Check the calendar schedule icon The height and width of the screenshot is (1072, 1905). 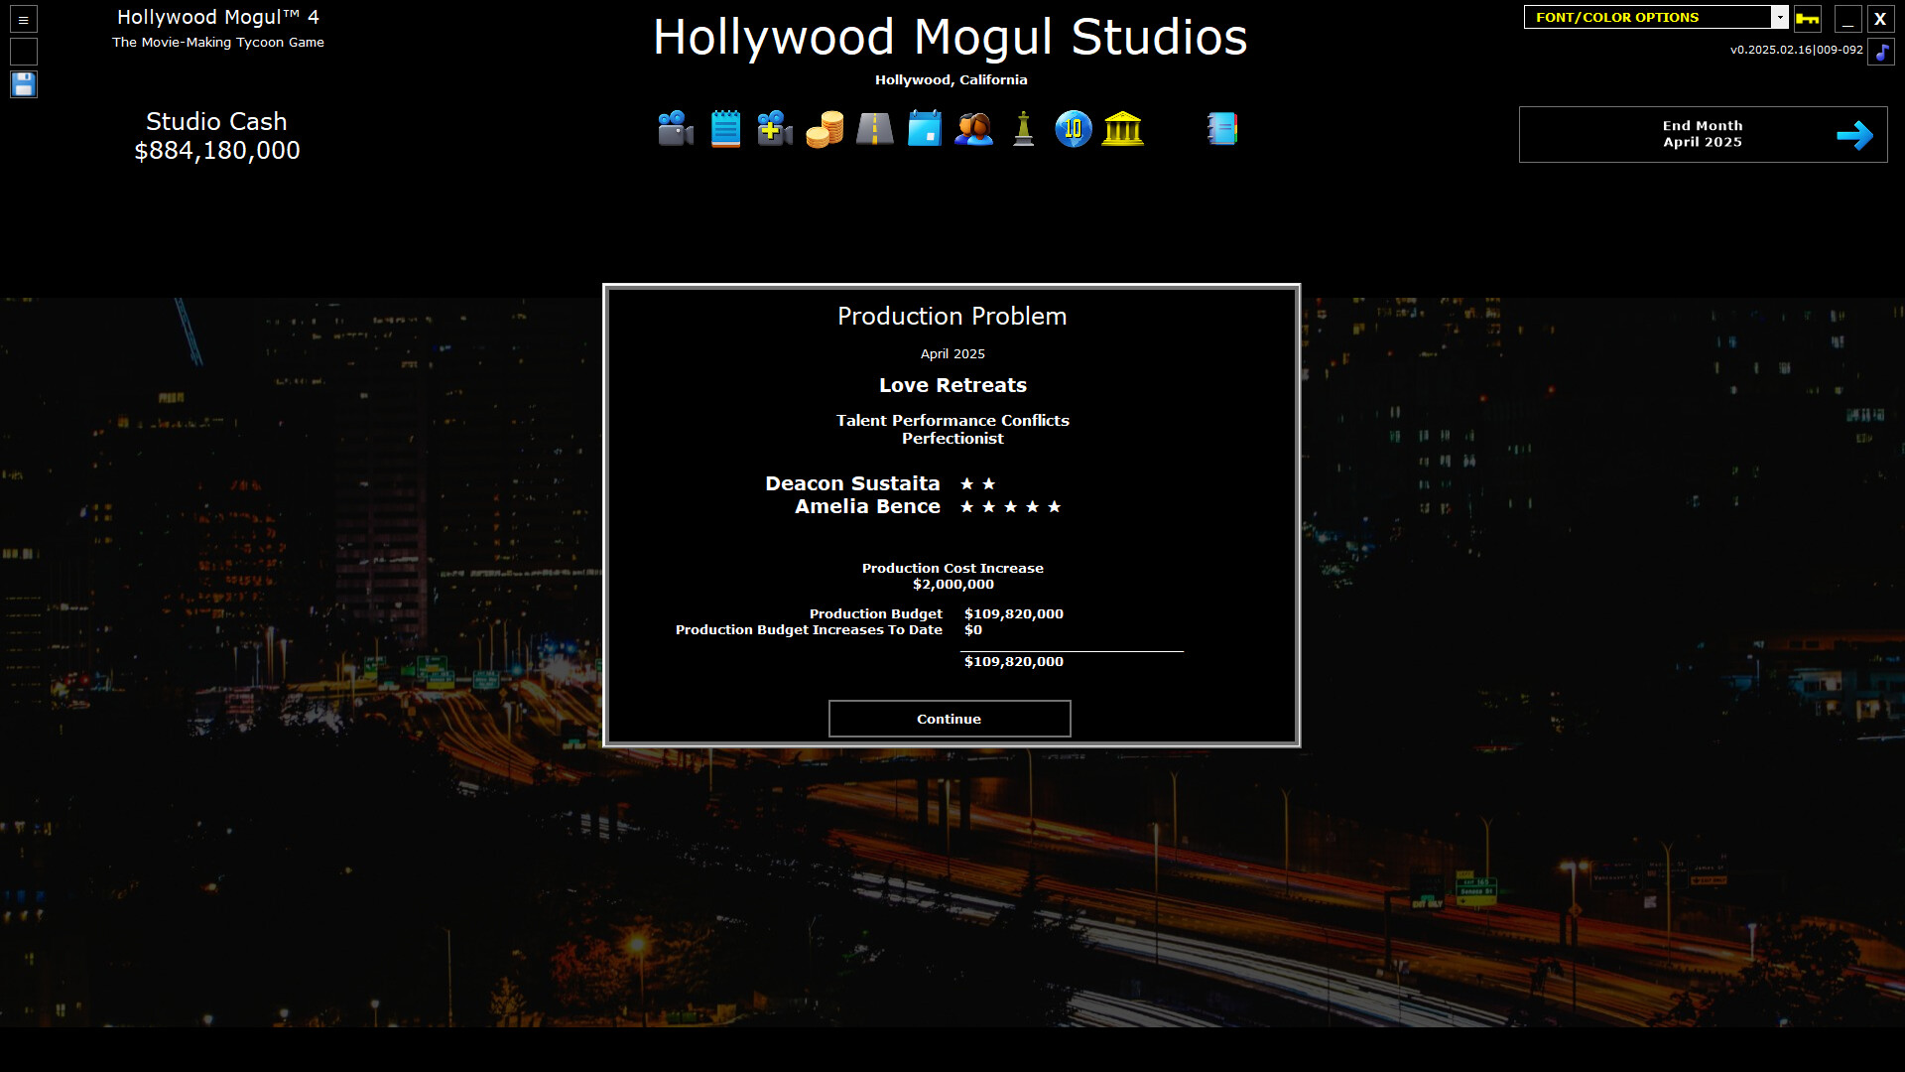[924, 128]
